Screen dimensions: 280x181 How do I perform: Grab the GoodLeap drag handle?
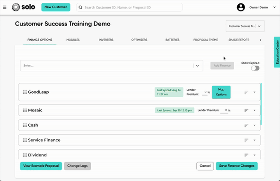[x=25, y=92]
